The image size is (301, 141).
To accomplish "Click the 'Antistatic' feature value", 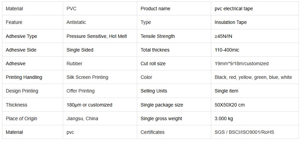I will [76, 22].
